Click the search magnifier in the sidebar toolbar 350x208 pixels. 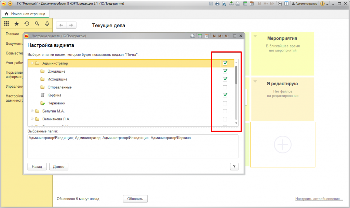[37, 24]
